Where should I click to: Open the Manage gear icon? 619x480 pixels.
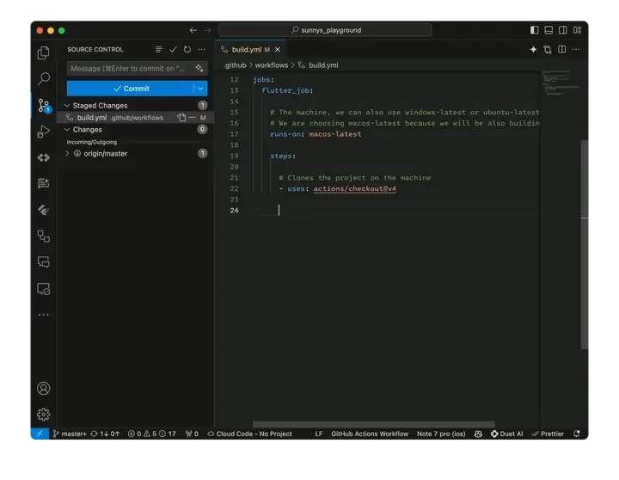tap(44, 414)
